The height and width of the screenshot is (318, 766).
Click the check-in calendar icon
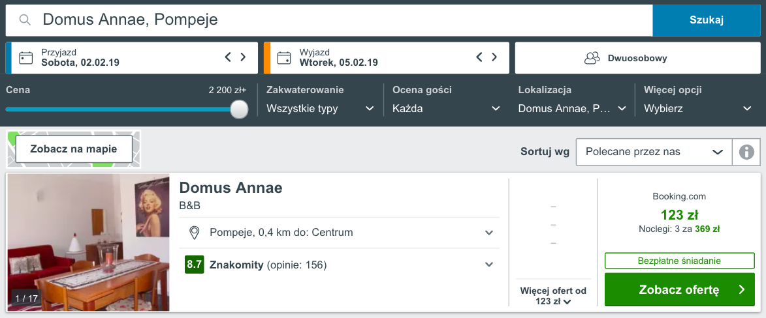click(26, 58)
